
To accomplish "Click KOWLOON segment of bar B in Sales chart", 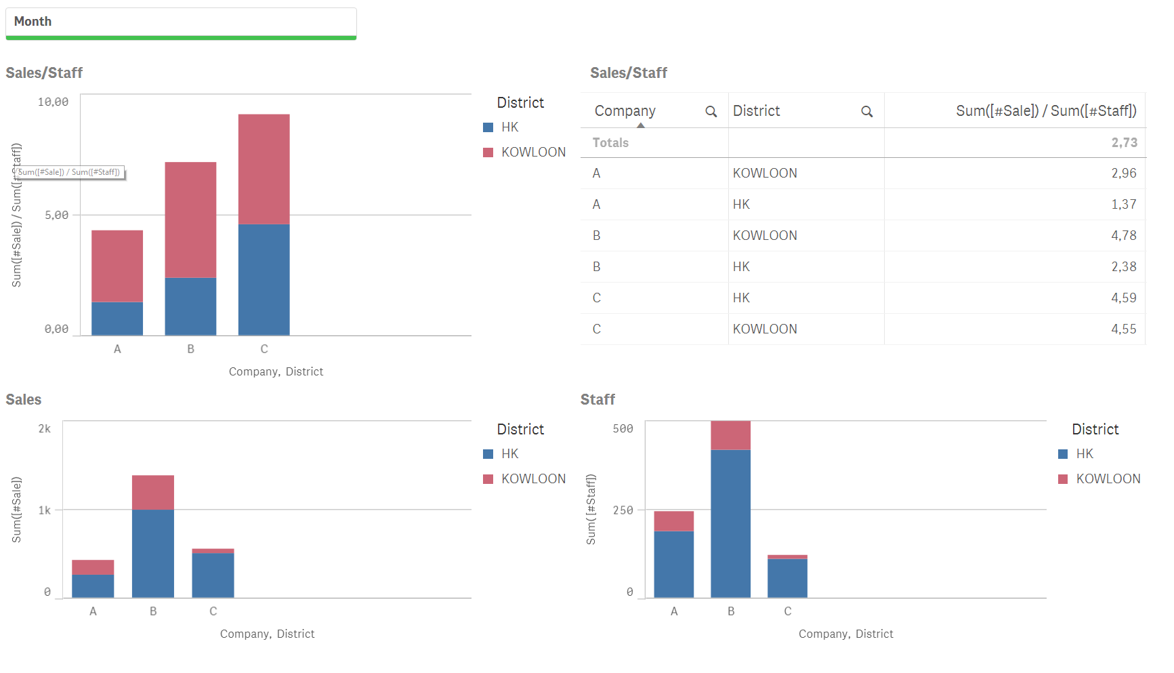I will coord(153,493).
